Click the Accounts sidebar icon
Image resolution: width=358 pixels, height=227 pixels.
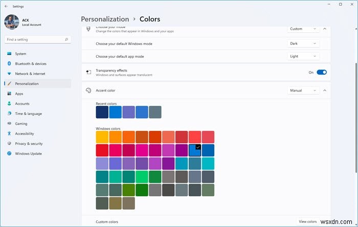point(9,103)
